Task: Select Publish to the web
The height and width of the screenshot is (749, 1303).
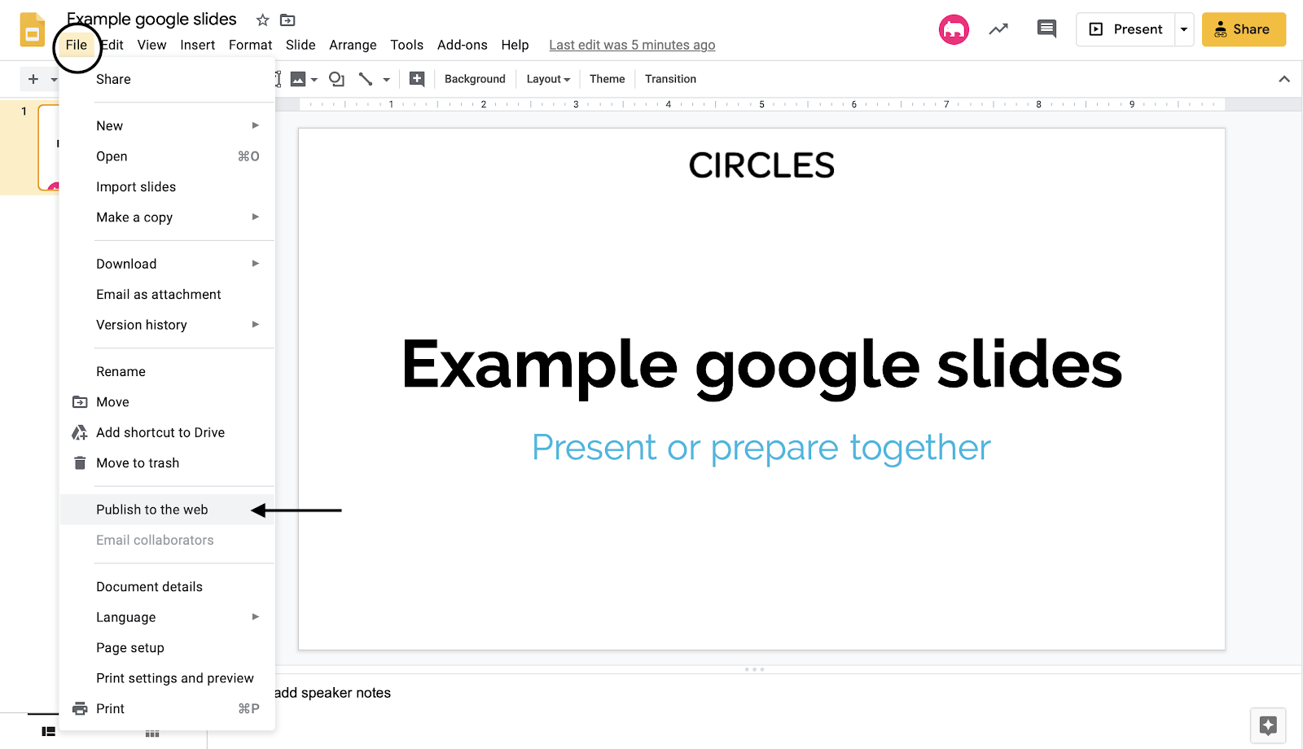Action: 168,510
